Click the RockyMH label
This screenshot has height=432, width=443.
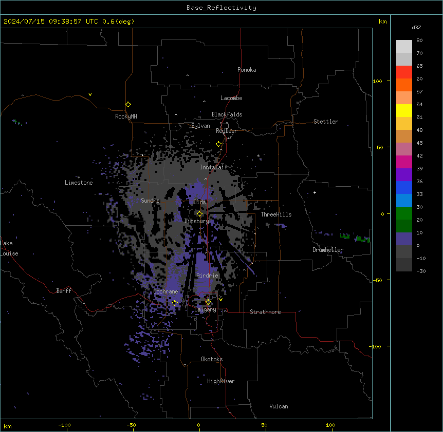point(126,116)
